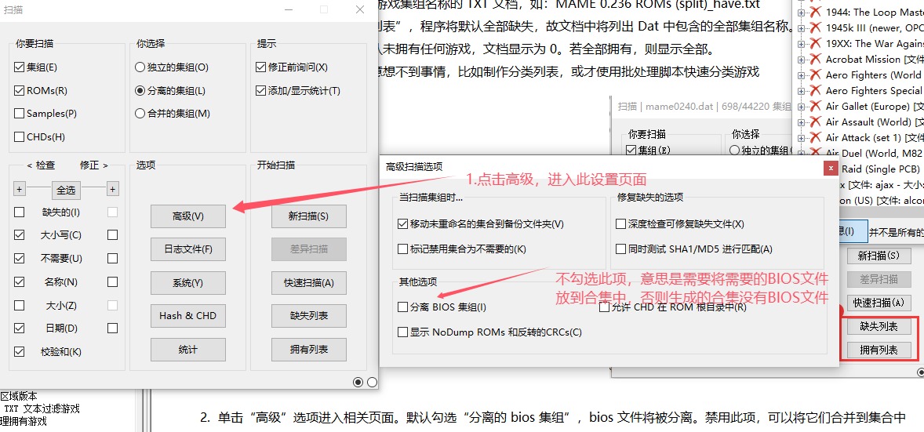Click red X icon beside 1945k III
Viewport: 924px width, 432px height.
816,27
